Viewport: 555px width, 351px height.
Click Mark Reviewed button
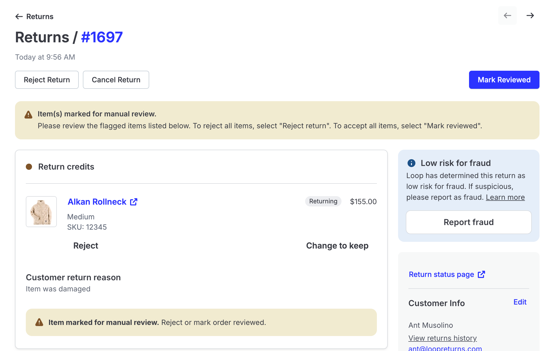(504, 80)
